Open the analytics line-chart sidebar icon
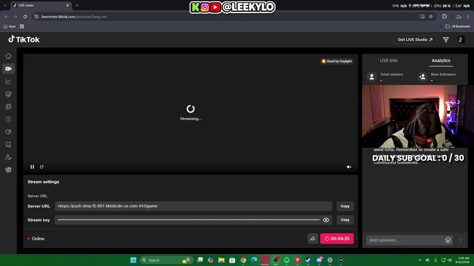This screenshot has width=474, height=266. (8, 81)
